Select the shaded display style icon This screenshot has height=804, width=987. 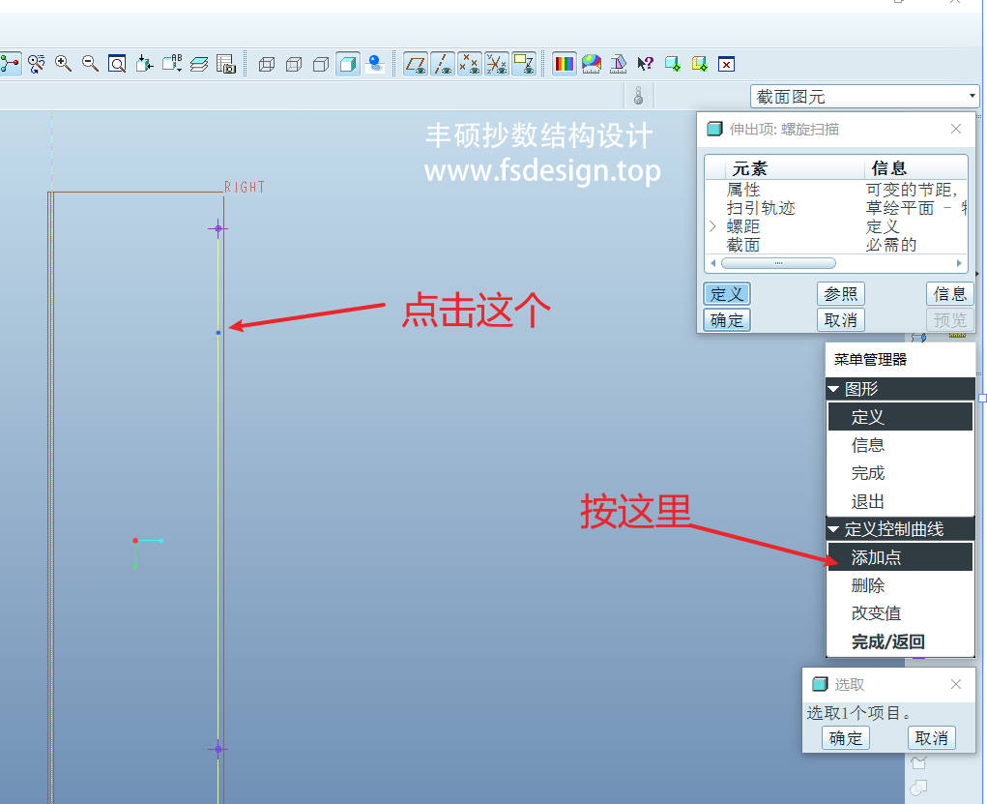[x=348, y=64]
